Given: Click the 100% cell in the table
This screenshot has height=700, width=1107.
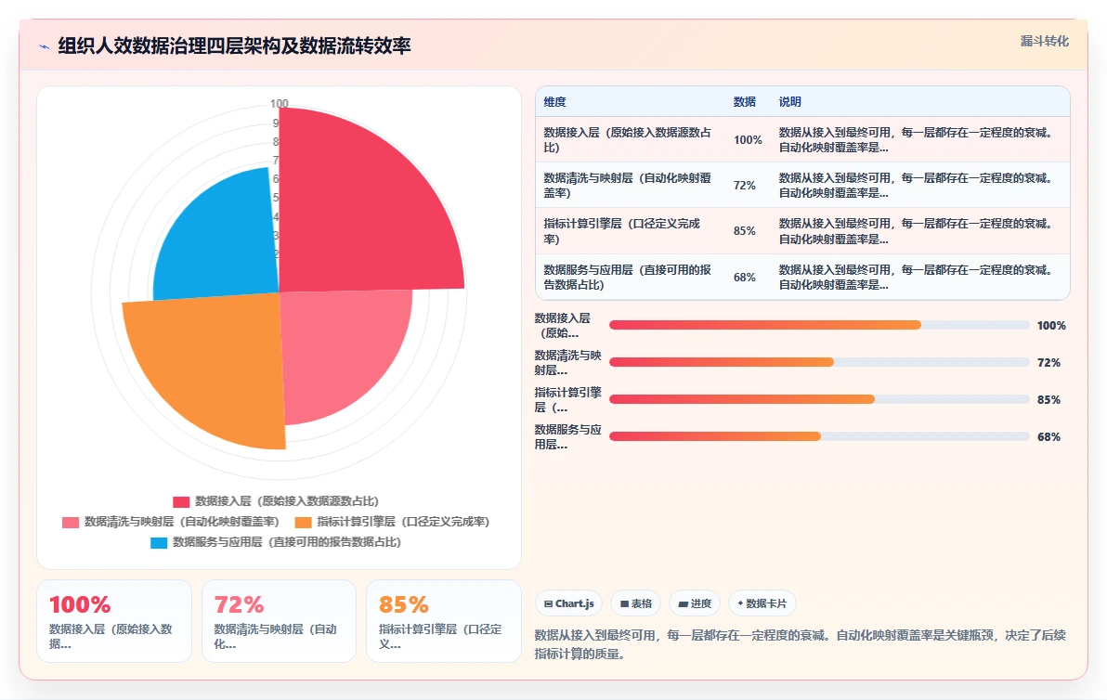Looking at the screenshot, I should (x=748, y=139).
